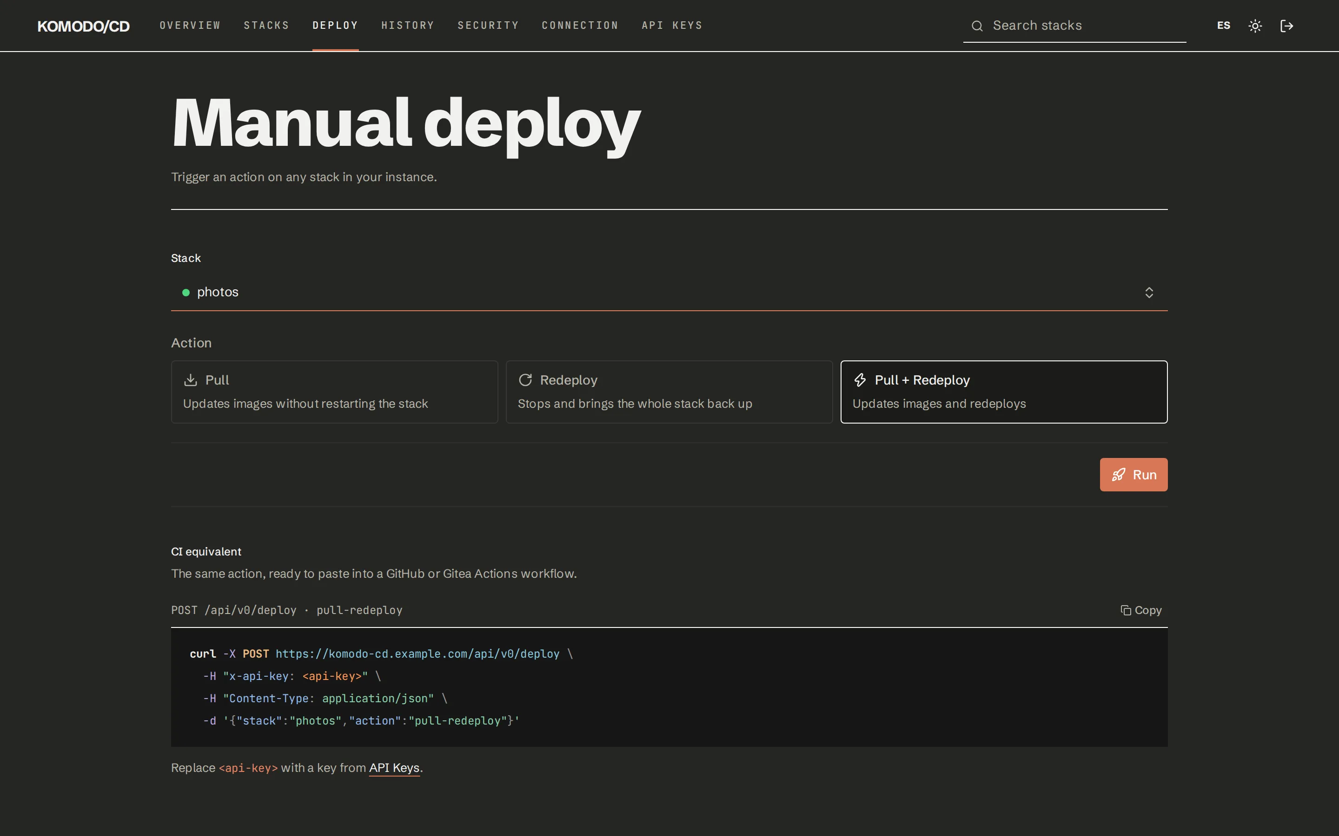Open the Overview tab

190,26
